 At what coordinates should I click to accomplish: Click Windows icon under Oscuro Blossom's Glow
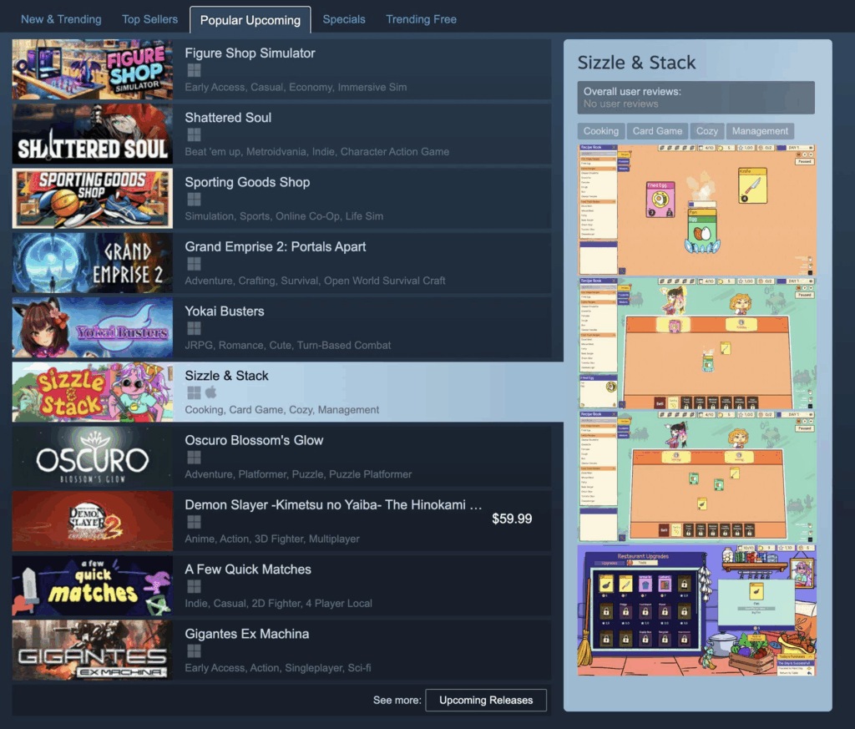click(194, 457)
